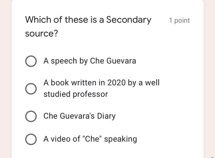Pick the radio button beside Che Guevara's Diary
Viewport: 215px width, 158px height.
click(x=31, y=116)
